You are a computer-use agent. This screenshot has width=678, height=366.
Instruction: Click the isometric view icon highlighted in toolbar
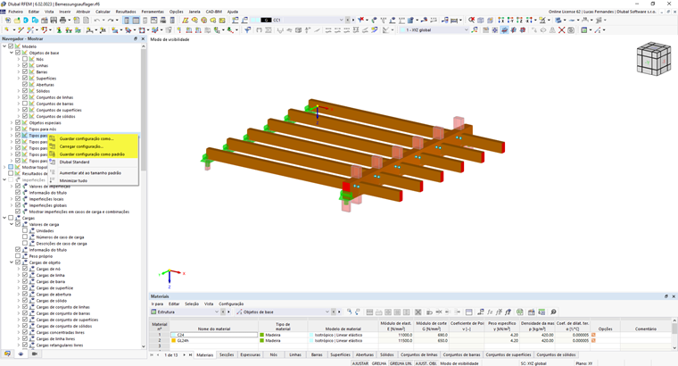[504, 29]
